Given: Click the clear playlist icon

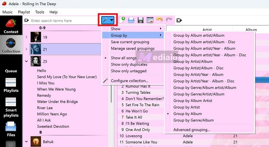Looking at the screenshot, I should (150, 20).
